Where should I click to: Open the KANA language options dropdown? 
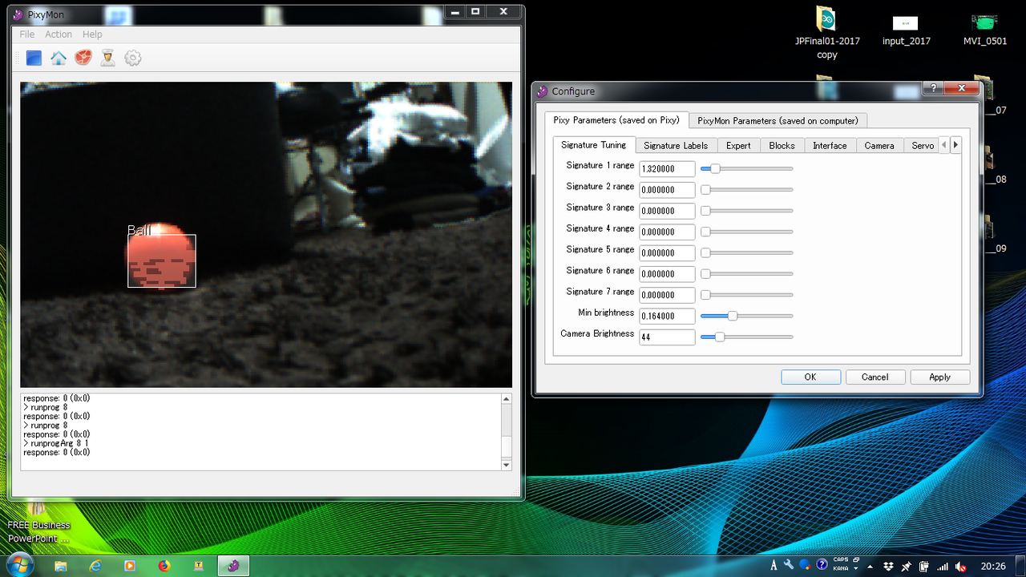click(854, 568)
